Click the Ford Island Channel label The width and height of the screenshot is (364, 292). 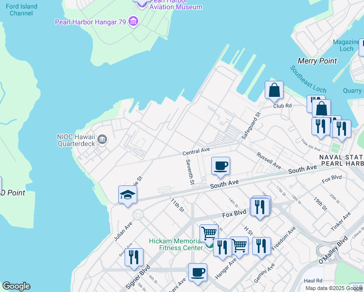point(21,10)
